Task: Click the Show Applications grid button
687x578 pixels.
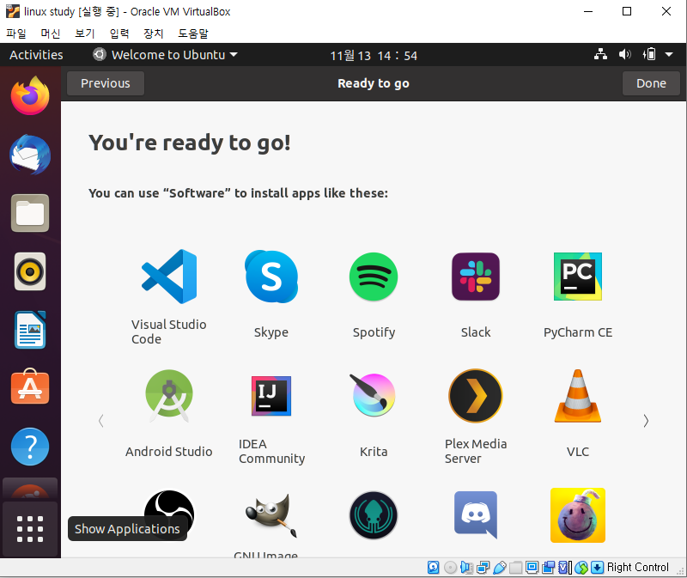Action: pos(30,528)
